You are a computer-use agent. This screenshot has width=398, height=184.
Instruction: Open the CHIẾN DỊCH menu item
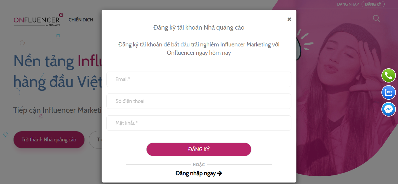pos(81,20)
